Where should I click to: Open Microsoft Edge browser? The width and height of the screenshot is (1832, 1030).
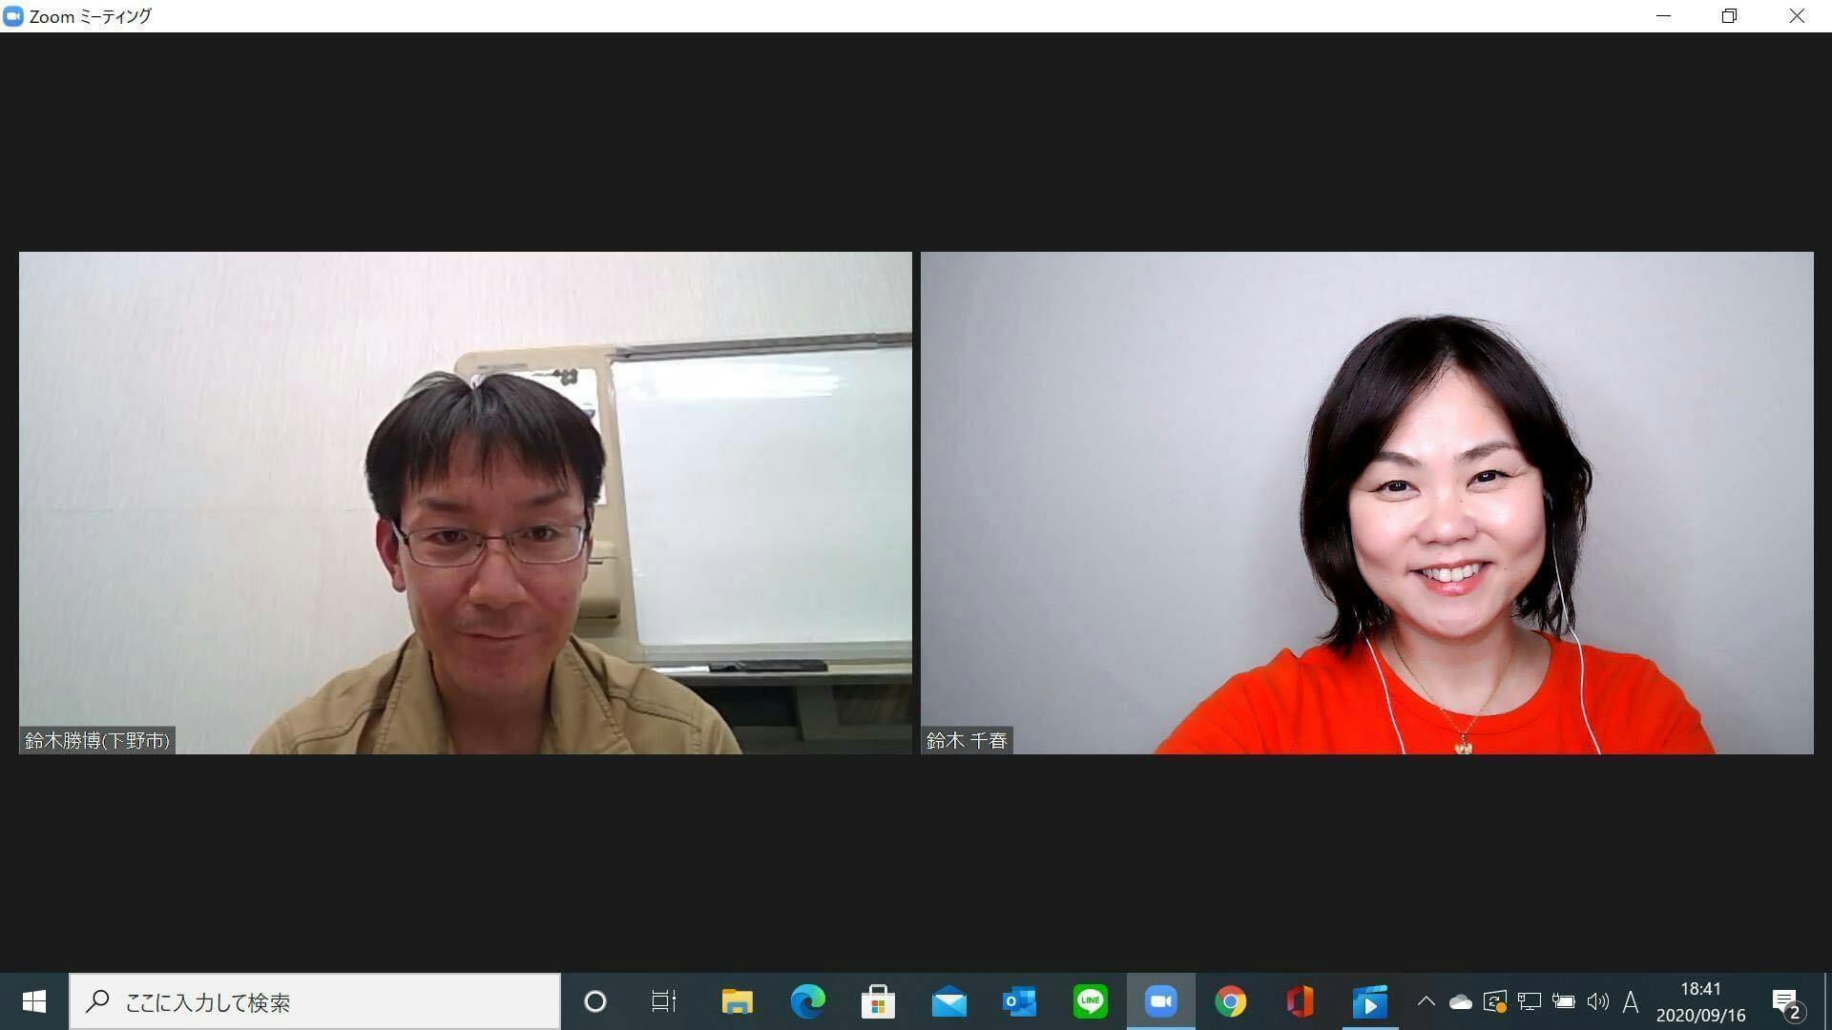tap(807, 1001)
